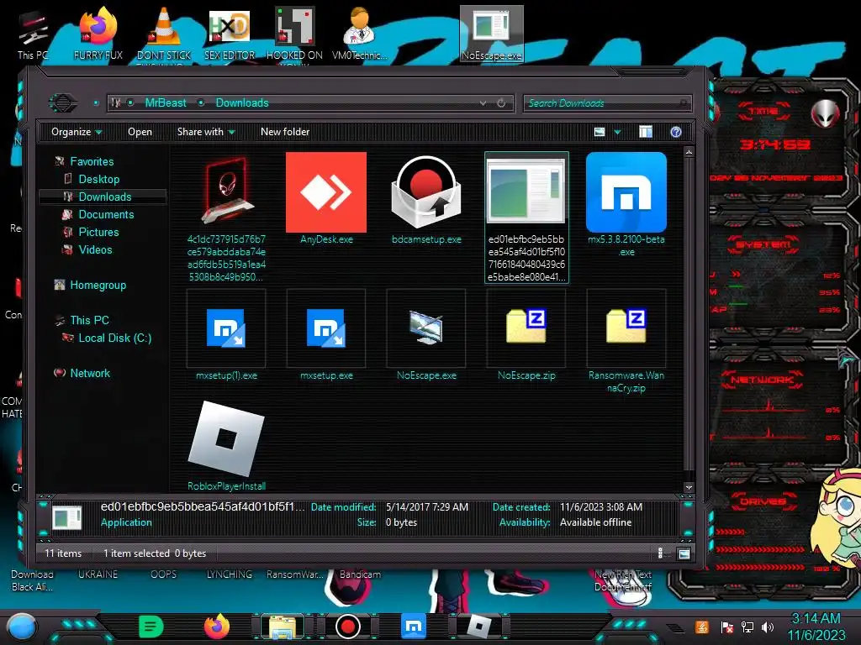
Task: Open Documents in the navigation pane
Action: pos(106,214)
